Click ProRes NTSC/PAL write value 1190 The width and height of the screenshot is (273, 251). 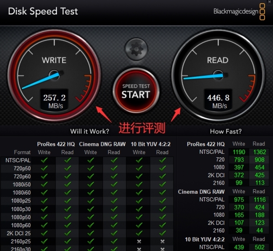tap(239, 152)
